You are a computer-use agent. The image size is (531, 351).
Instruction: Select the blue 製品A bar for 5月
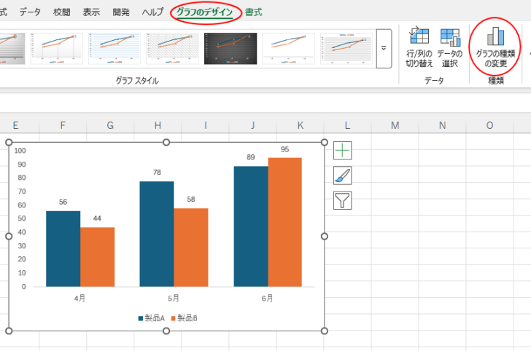pyautogui.click(x=157, y=234)
